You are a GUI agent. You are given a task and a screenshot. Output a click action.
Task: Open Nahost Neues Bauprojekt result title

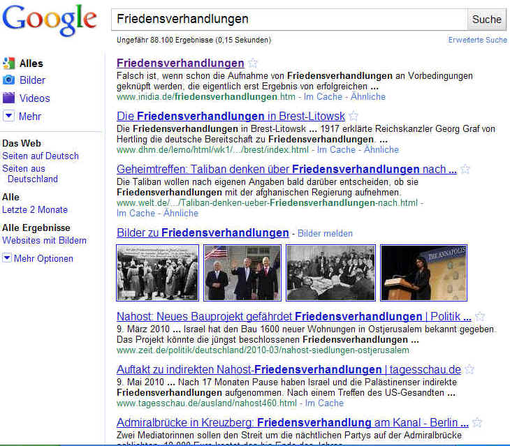[294, 316]
